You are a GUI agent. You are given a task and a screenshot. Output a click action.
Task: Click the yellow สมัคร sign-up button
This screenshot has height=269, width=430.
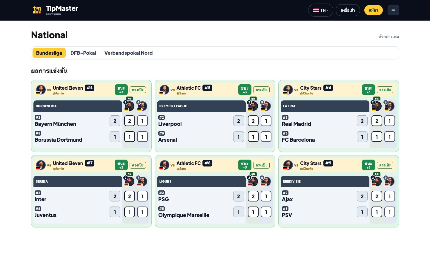pos(373,10)
